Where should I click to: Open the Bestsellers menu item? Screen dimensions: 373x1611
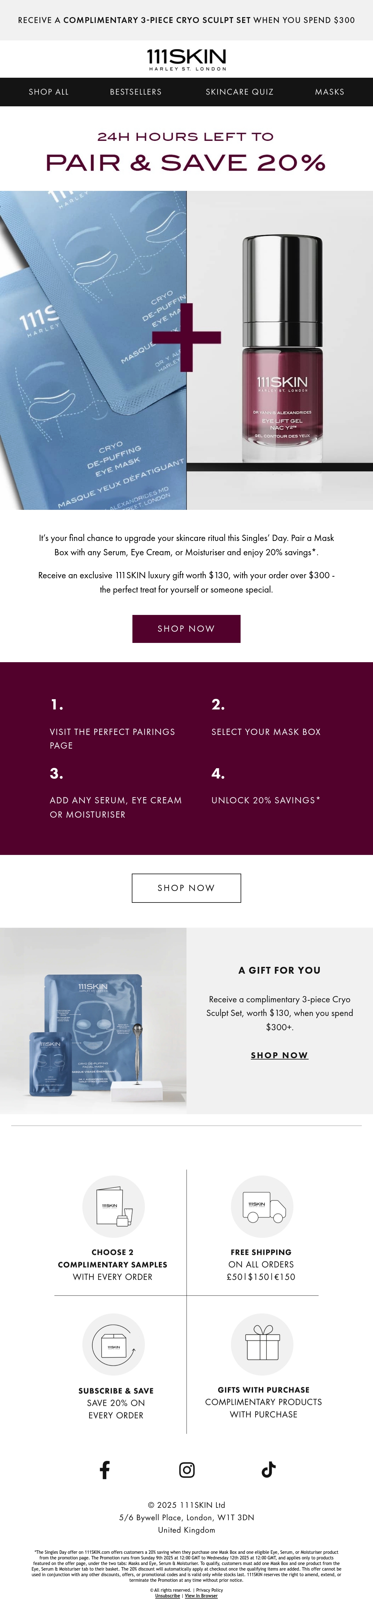pos(136,92)
